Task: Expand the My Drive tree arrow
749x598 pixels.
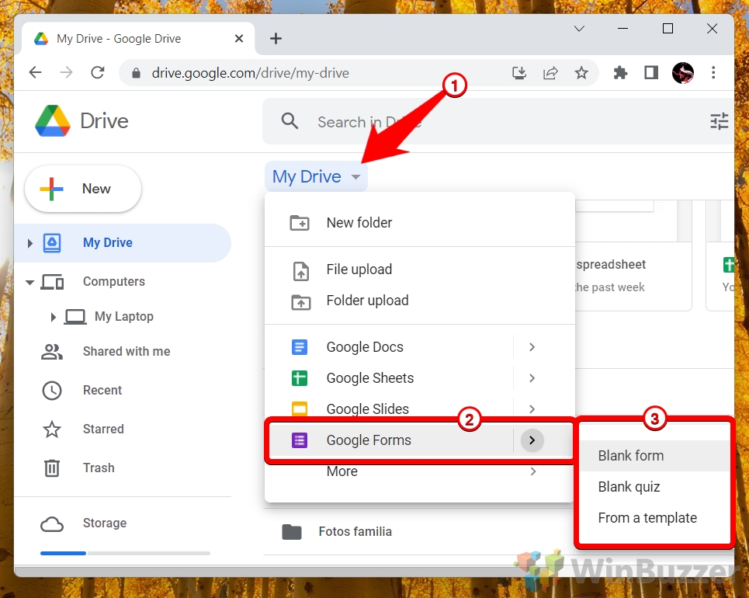Action: click(29, 243)
